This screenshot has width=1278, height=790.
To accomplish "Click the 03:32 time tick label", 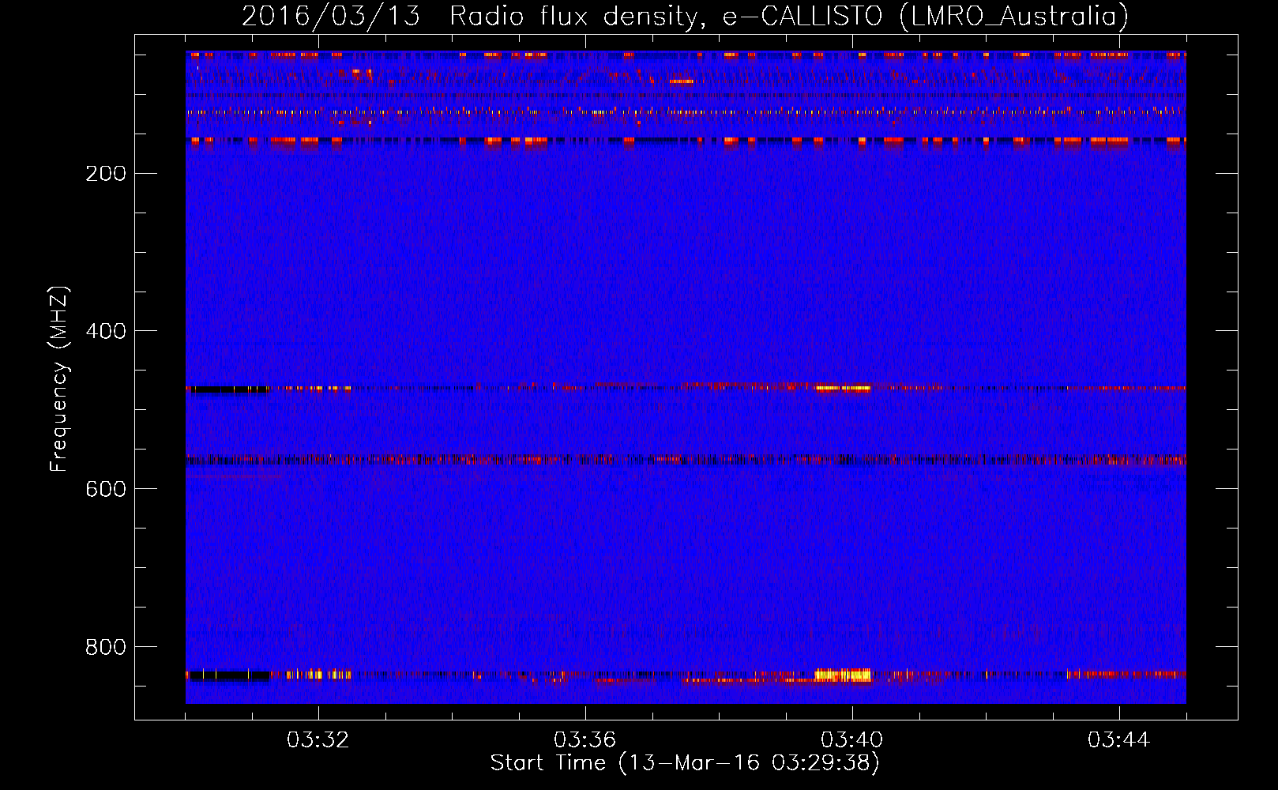I will (318, 740).
